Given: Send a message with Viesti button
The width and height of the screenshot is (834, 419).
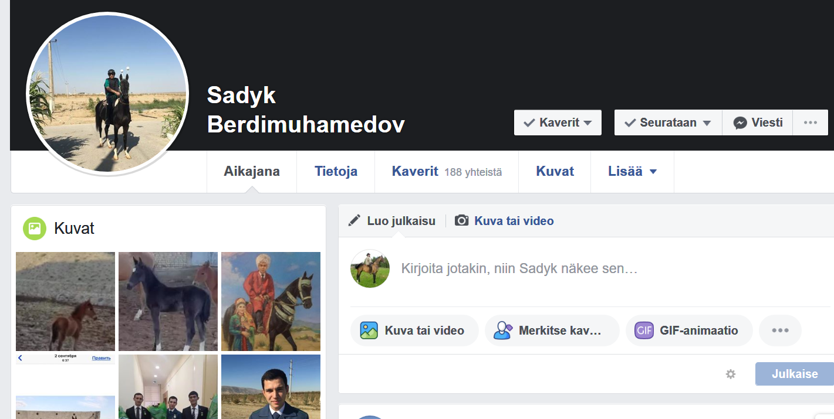Looking at the screenshot, I should pyautogui.click(x=757, y=122).
